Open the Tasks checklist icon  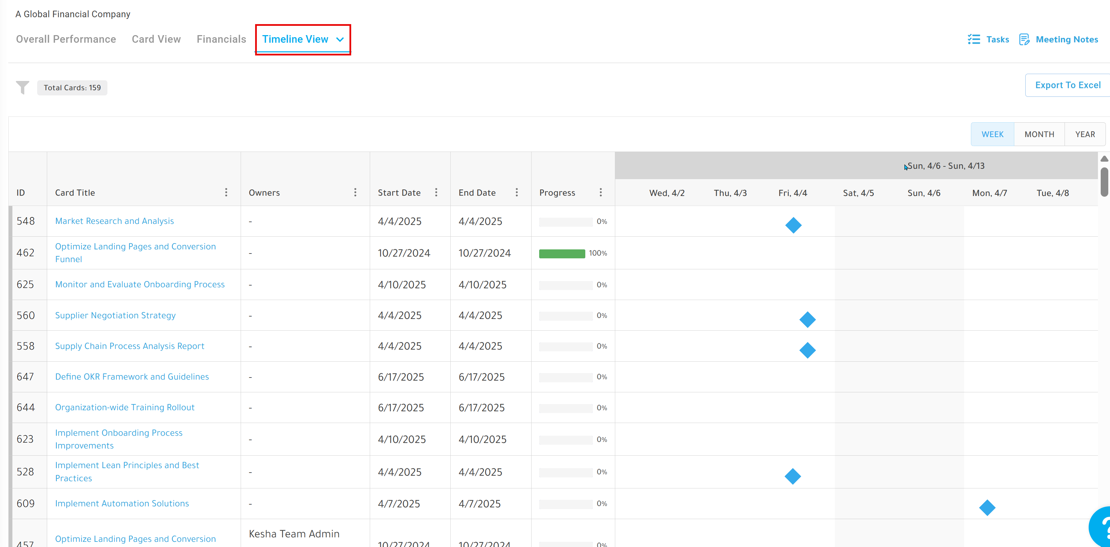[x=974, y=39]
